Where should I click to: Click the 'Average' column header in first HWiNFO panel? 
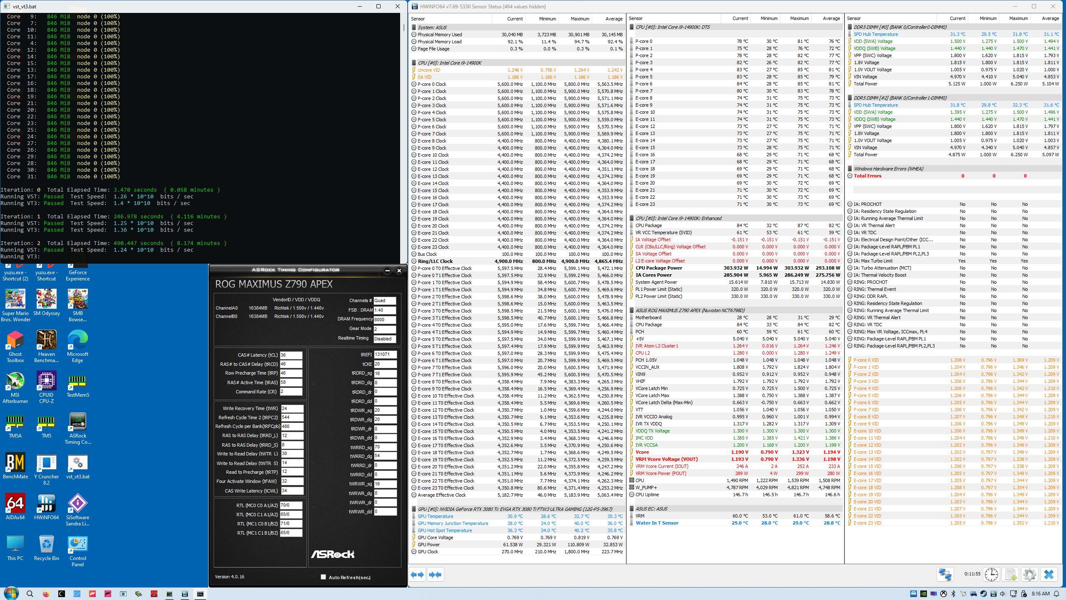tap(608, 19)
